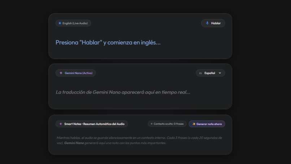Click the gray dot before Contexto oculto
Image resolution: width=291 pixels, height=164 pixels.
point(152,124)
